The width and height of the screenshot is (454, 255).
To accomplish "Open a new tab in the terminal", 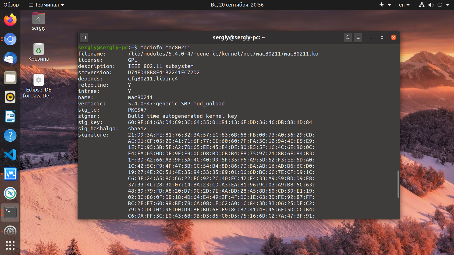I will (x=84, y=37).
